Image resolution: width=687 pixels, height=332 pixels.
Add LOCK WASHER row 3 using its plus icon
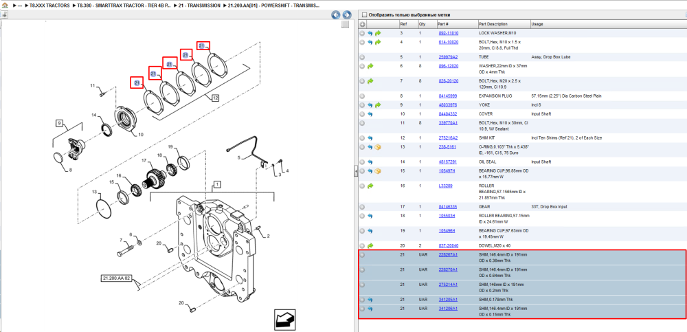point(362,33)
